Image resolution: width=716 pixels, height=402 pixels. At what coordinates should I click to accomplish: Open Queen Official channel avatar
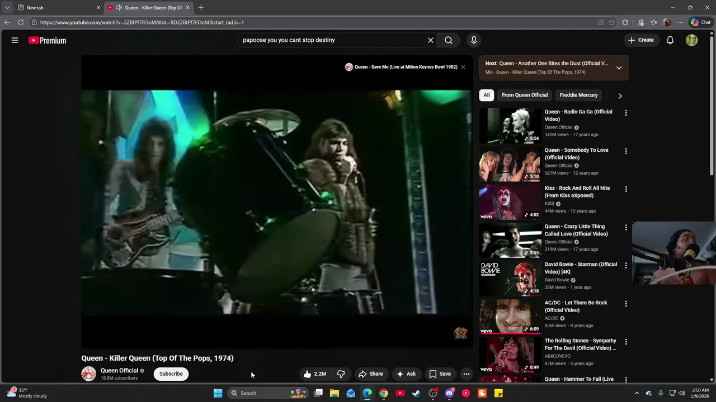point(89,374)
